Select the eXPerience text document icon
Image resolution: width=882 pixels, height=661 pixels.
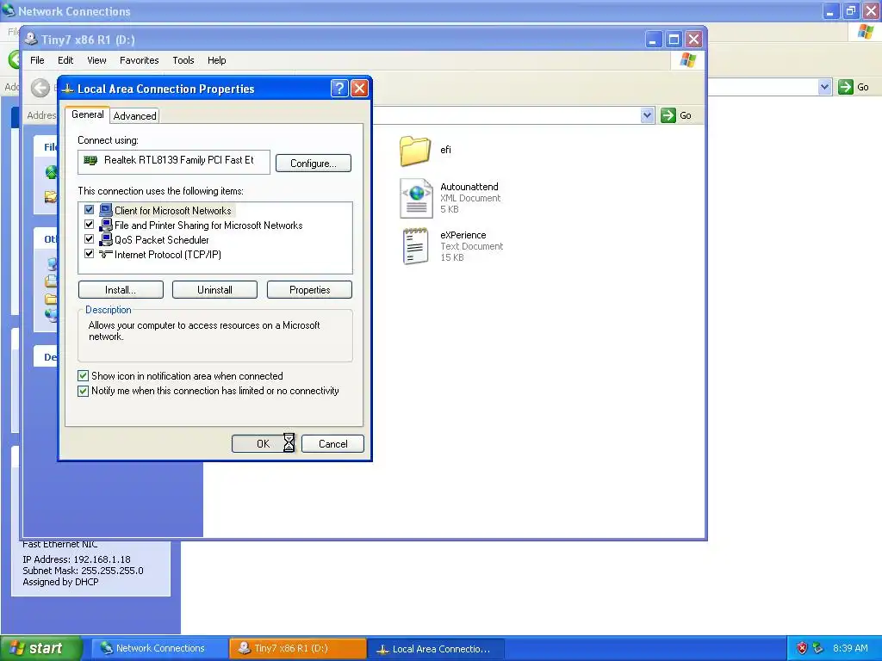point(416,246)
